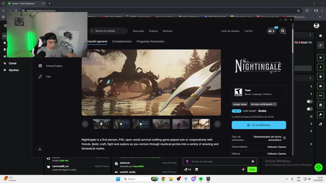Click refund type help question icon
The width and height of the screenshot is (326, 183).
point(284,138)
